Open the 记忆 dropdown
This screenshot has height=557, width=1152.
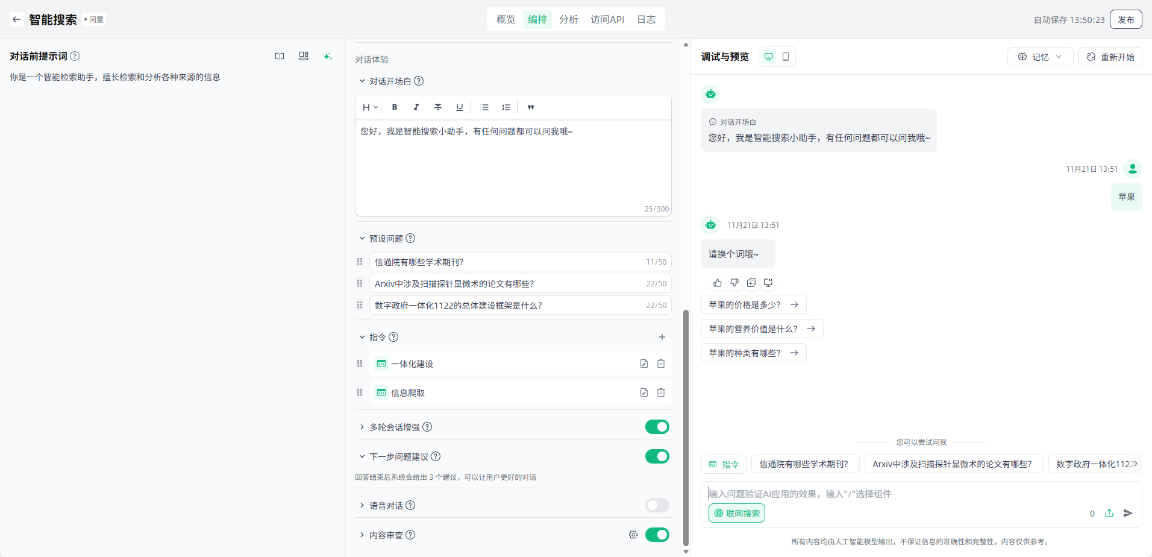point(1040,57)
